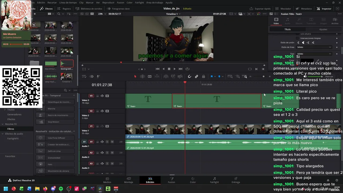Open the Inspector panel button
343x193 pixels.
tap(324, 9)
